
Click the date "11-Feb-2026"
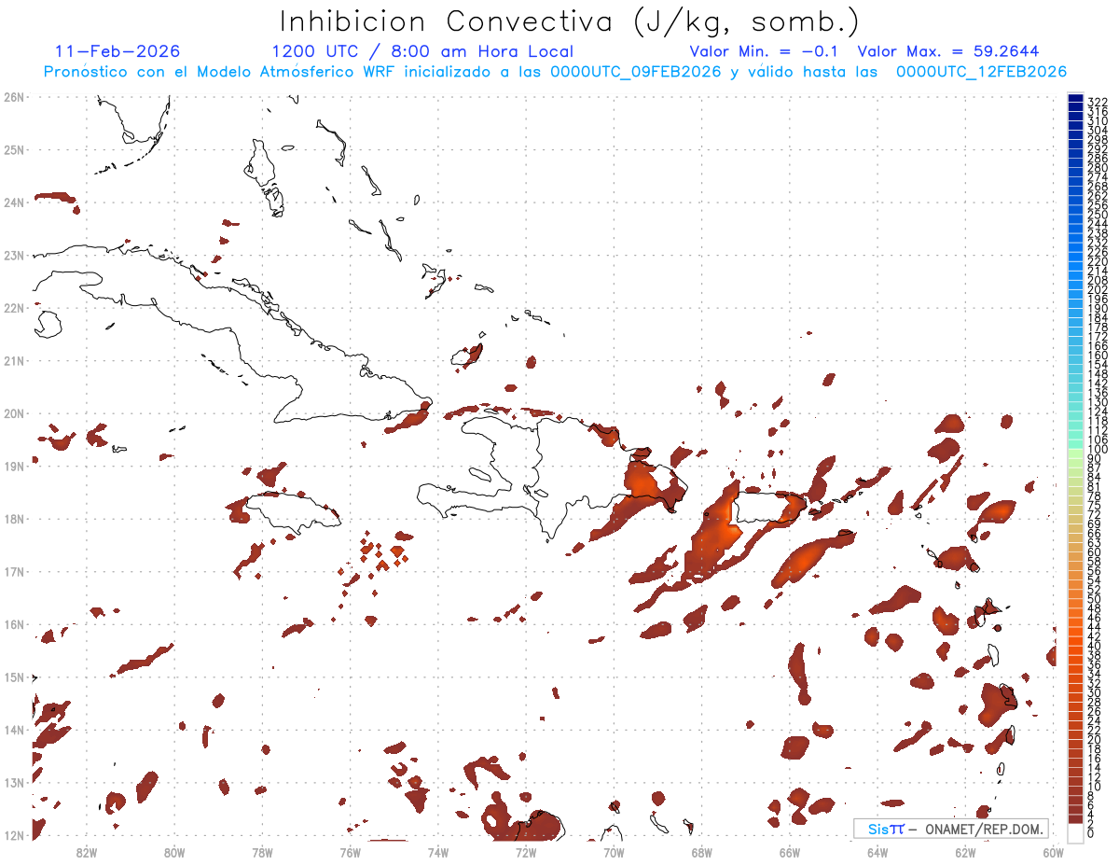point(117,51)
